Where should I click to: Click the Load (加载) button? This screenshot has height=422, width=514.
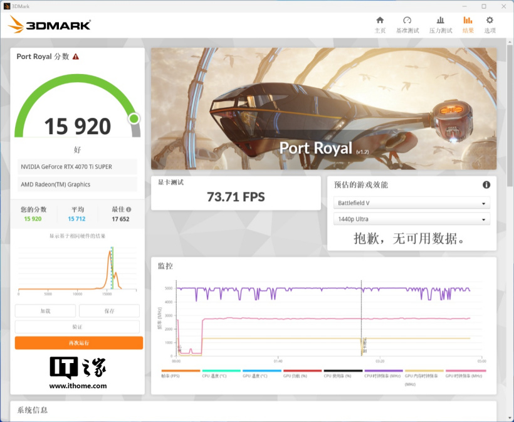(x=45, y=311)
